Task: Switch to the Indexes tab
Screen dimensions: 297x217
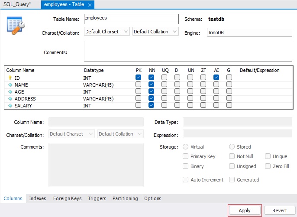Action: (38, 198)
